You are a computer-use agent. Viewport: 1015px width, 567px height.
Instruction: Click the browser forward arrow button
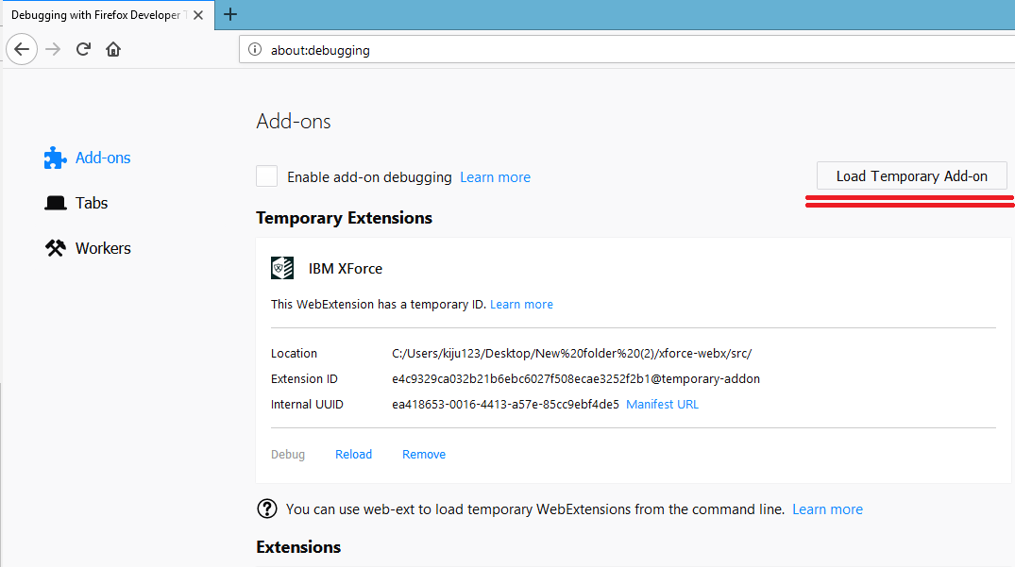pyautogui.click(x=53, y=49)
